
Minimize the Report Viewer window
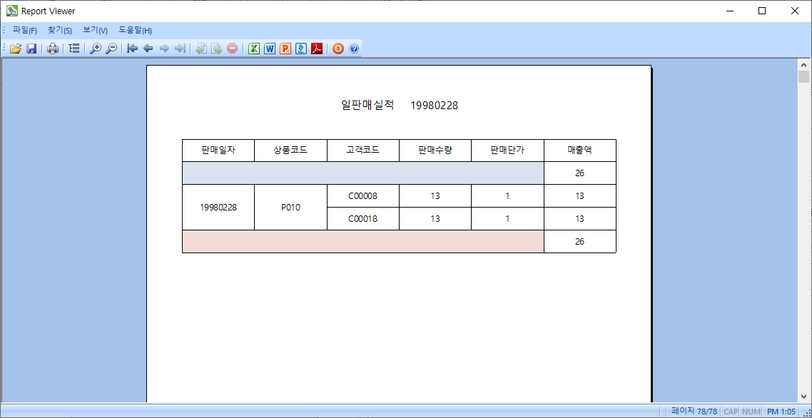coord(729,11)
